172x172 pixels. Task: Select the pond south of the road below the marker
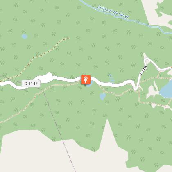[103, 96]
